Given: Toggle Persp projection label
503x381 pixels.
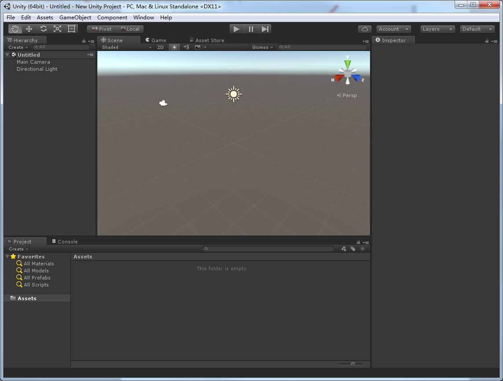Looking at the screenshot, I should (x=347, y=95).
